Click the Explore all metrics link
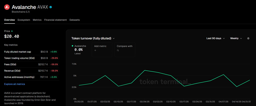The image size is (256, 106). 15,84
